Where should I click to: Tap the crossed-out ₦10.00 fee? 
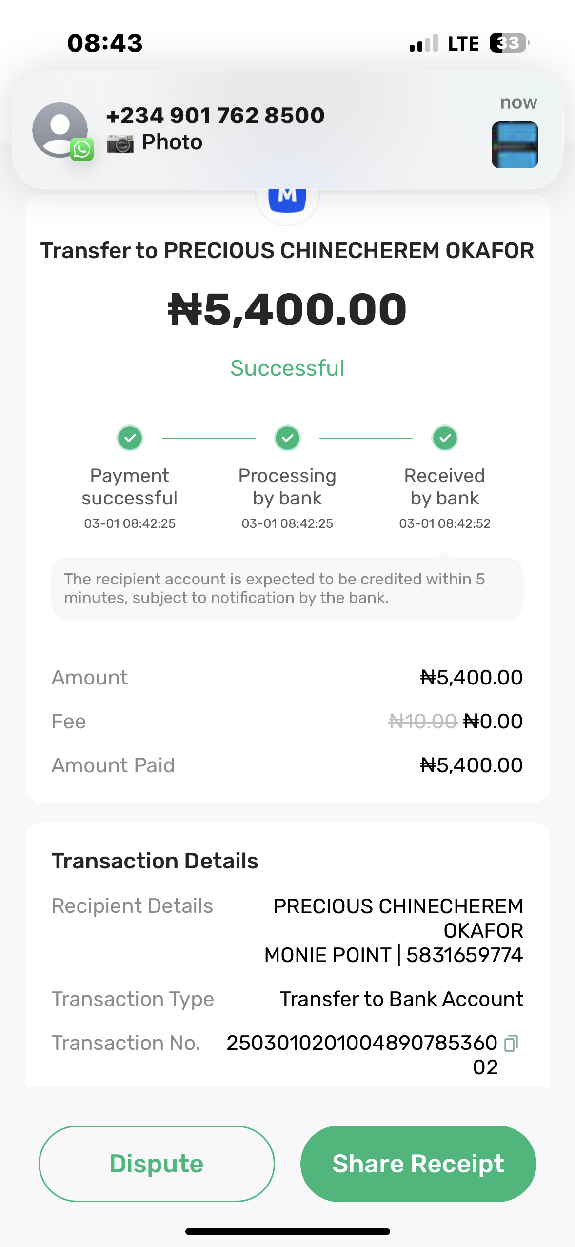[422, 721]
